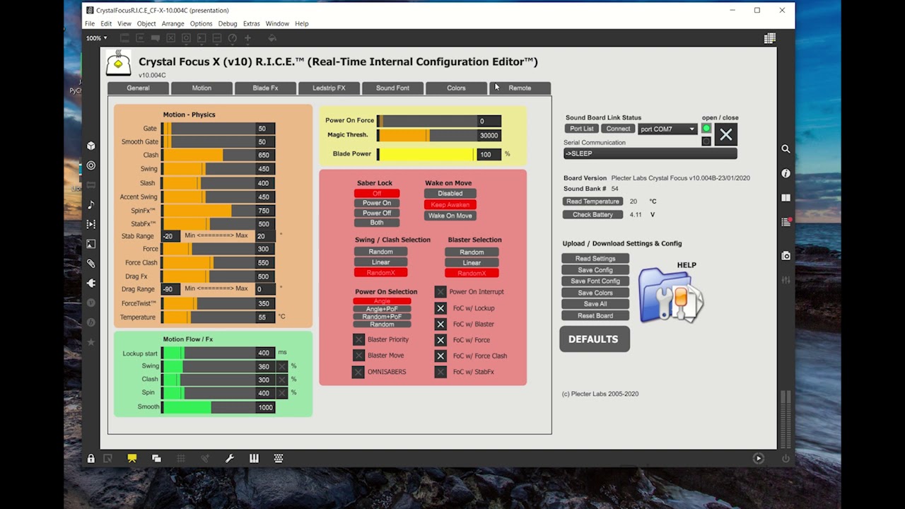905x509 pixels.
Task: Click the audio power icon at bottom right
Action: coord(786,458)
